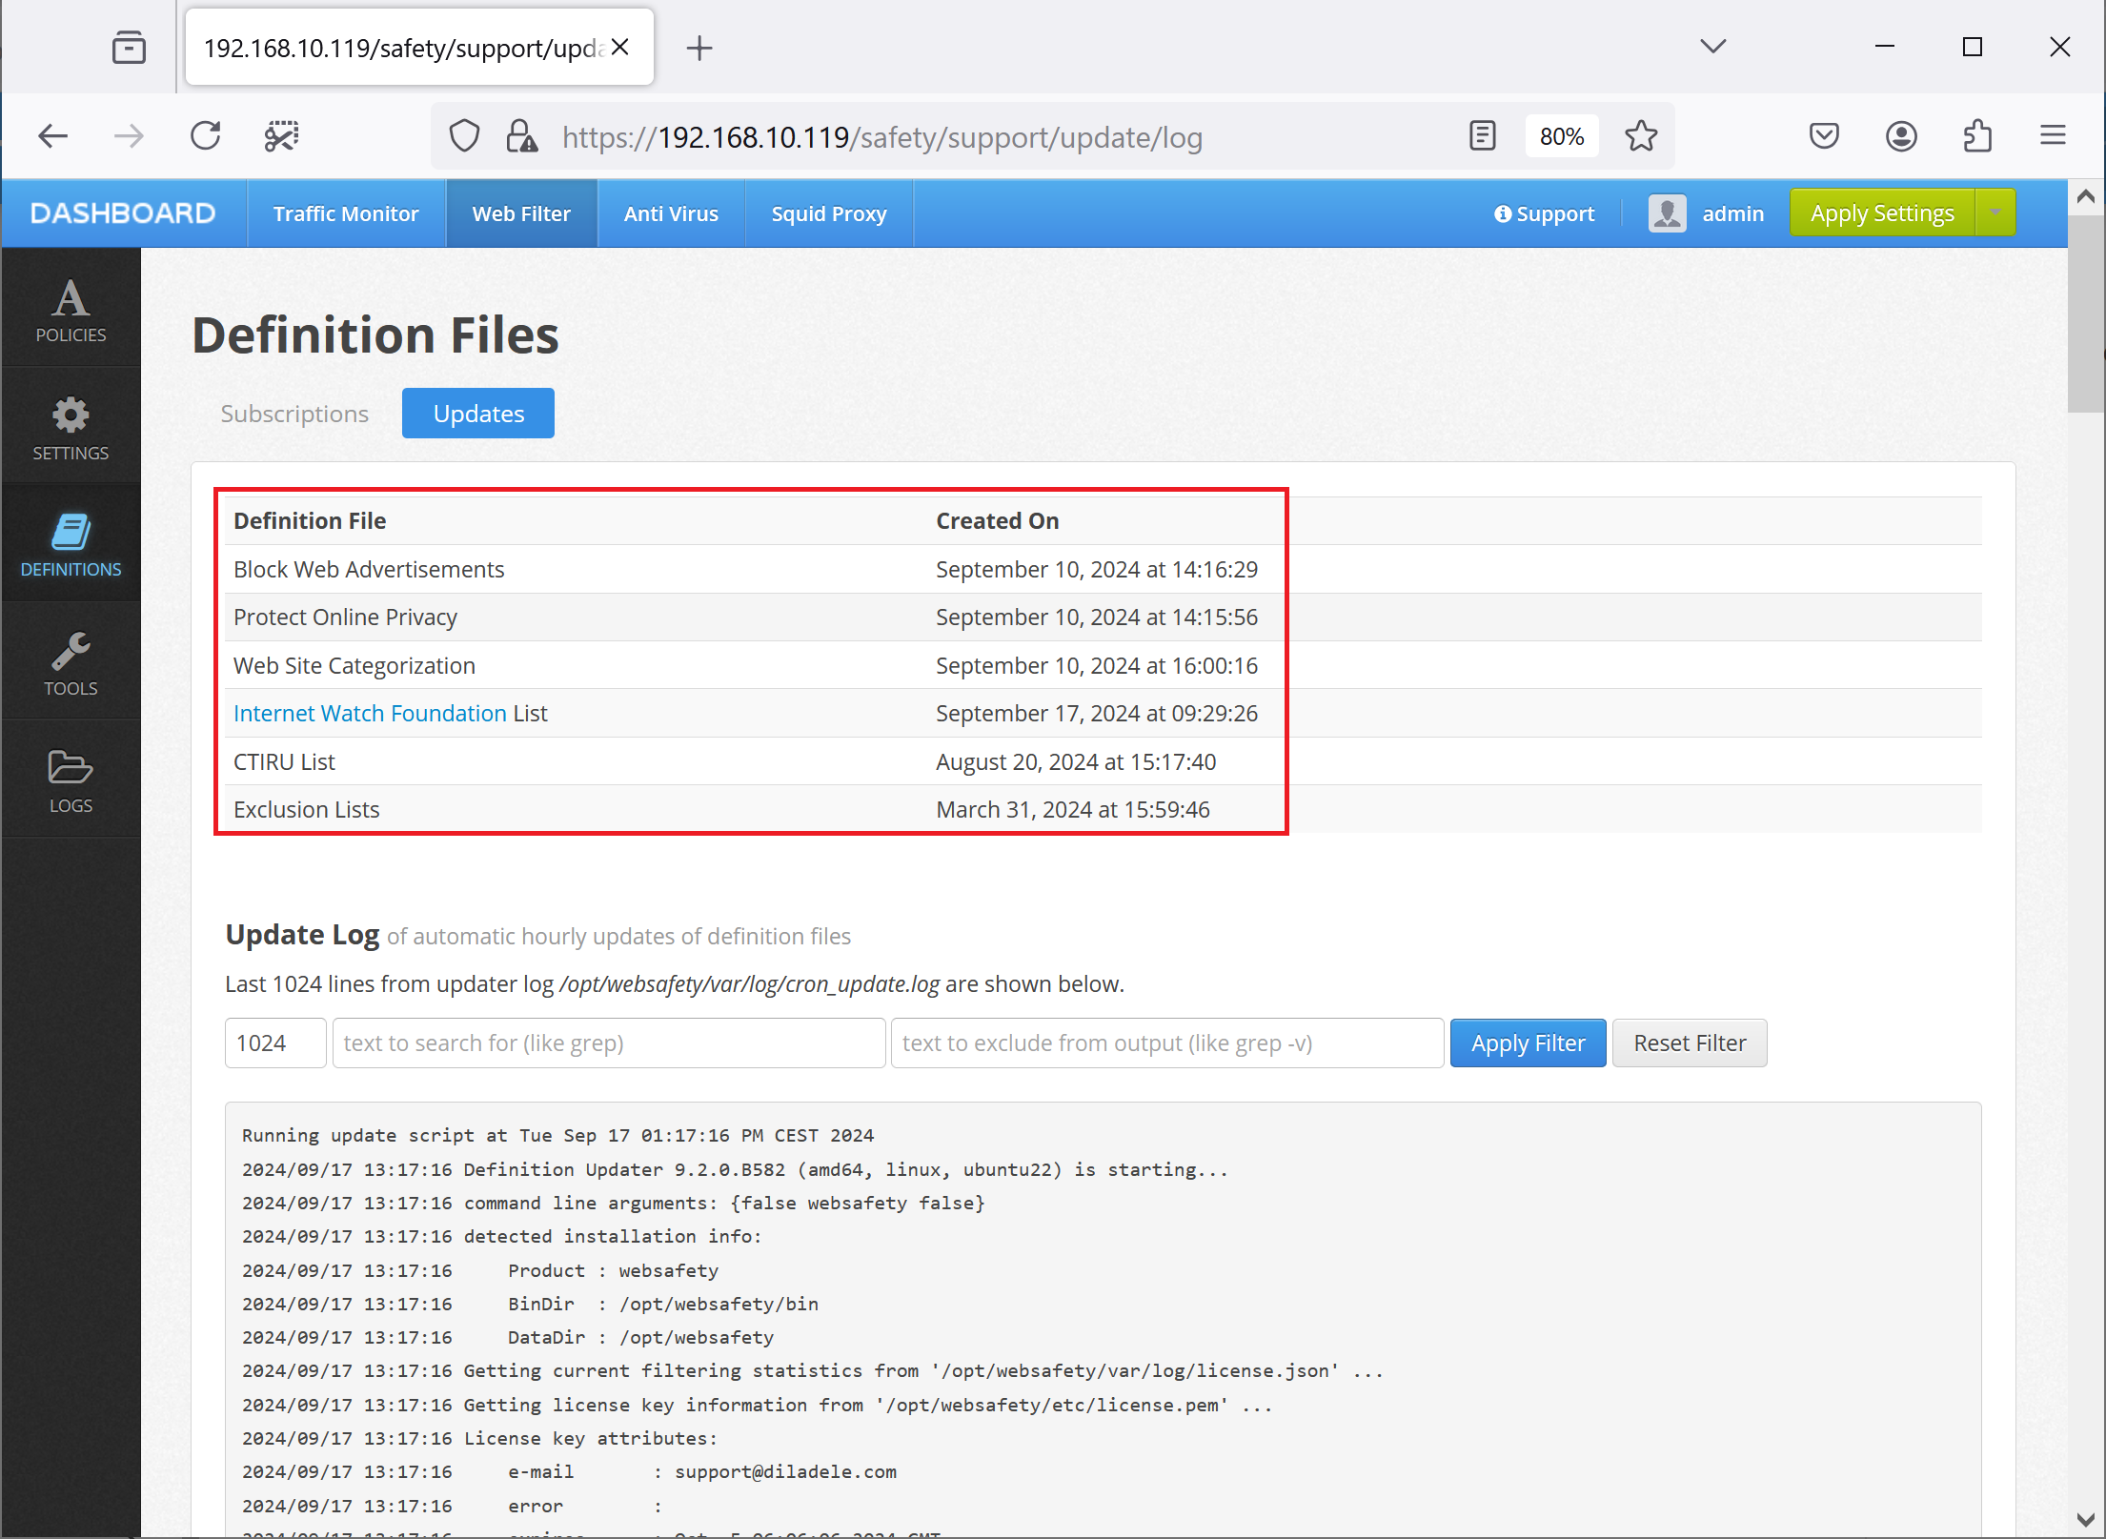Switch to the Subscriptions tab
This screenshot has height=1539, width=2106.
(x=294, y=414)
